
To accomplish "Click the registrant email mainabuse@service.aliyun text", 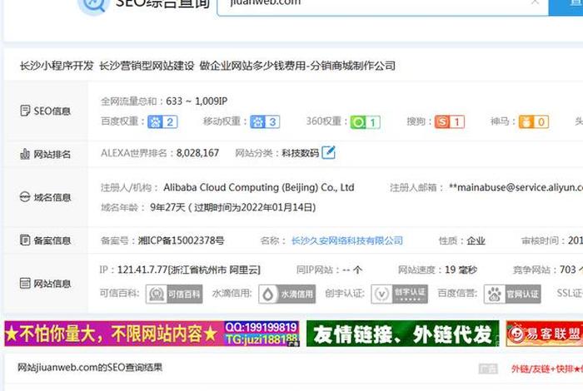I will (x=516, y=187).
